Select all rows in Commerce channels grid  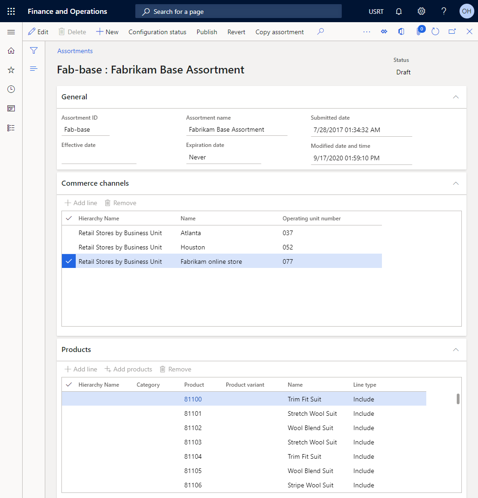coord(69,218)
